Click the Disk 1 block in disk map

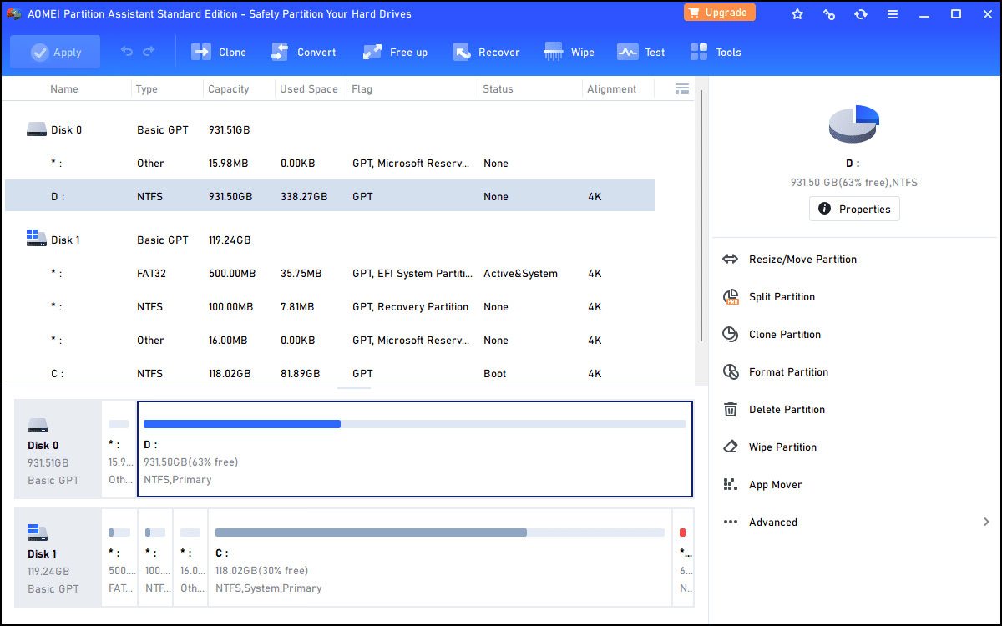click(58, 558)
